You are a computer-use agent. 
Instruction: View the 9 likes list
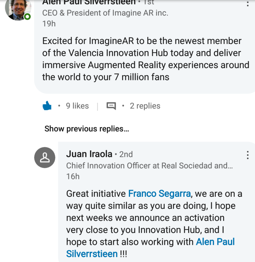click(77, 106)
